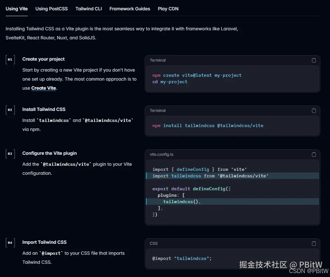Click the highlighted import tailwindcss from line
This screenshot has height=277, width=330.
point(233,176)
